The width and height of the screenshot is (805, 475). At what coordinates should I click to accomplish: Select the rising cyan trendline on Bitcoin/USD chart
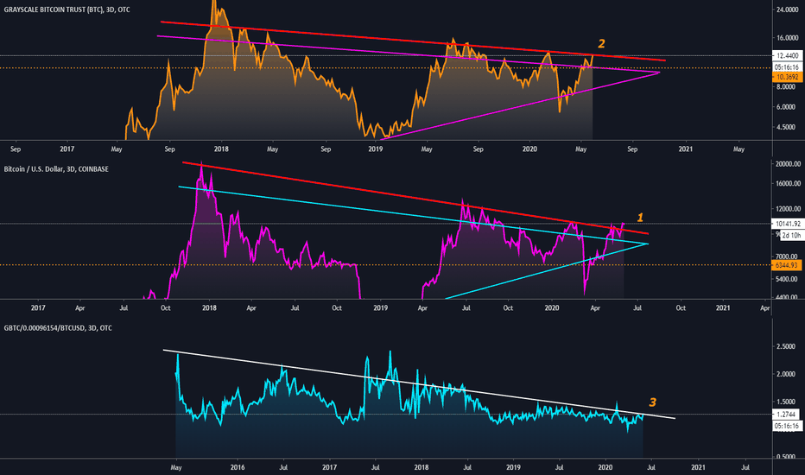point(547,270)
